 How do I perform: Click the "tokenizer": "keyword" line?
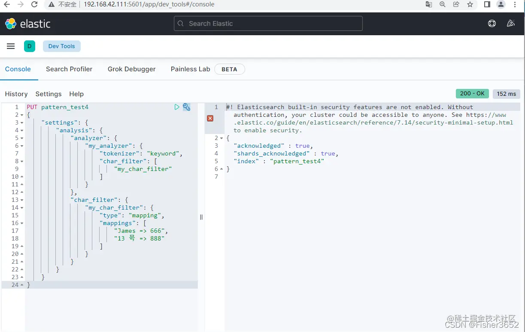point(141,154)
